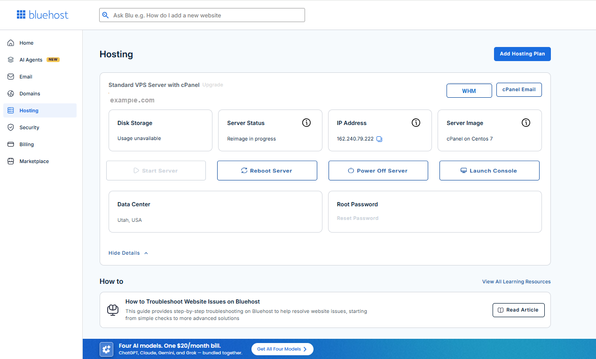Click the NEW badge beside AI Agents
This screenshot has width=596, height=359.
tap(53, 60)
